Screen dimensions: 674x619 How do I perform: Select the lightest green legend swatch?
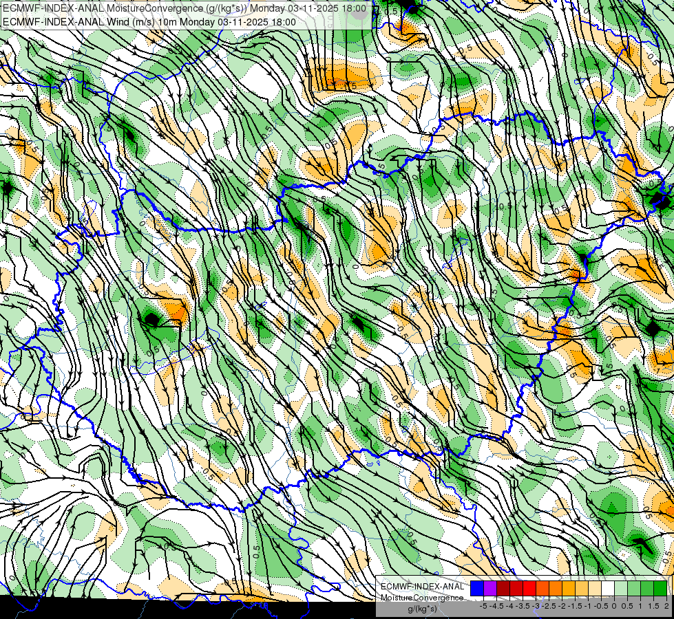pos(621,588)
